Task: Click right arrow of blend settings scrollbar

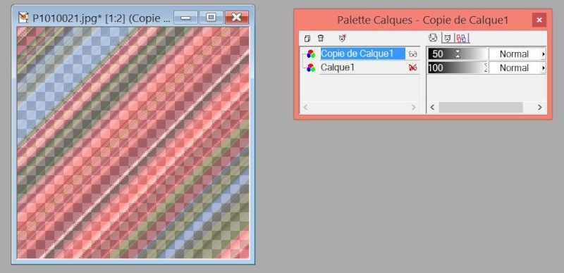Action: click(539, 107)
